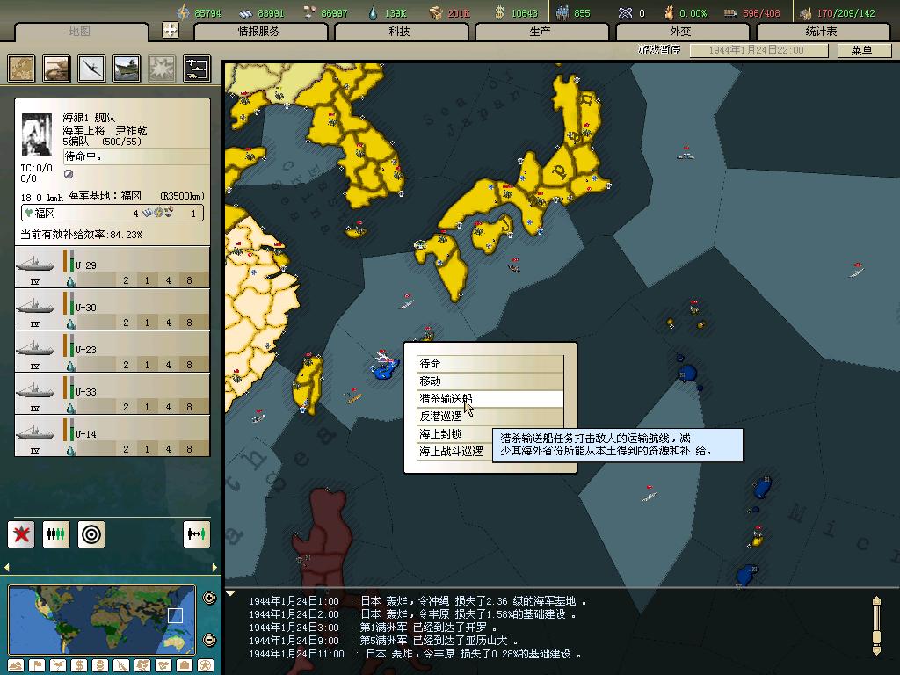Open the 待命中 mission order box
Screen dimensions: 900x675
pyautogui.click(x=136, y=156)
